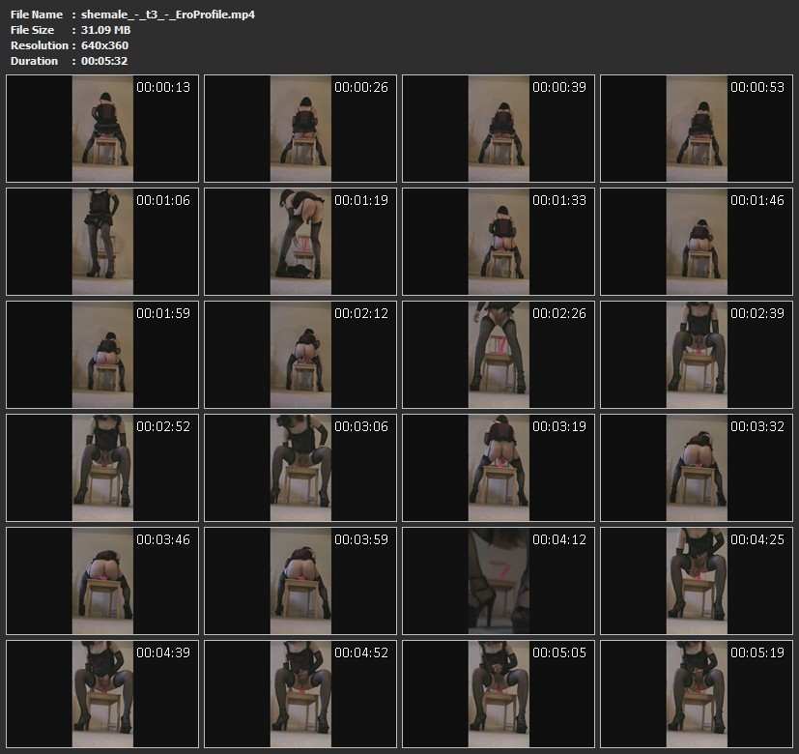Click the 00:04:25 timestamp label
The image size is (799, 754).
point(757,539)
